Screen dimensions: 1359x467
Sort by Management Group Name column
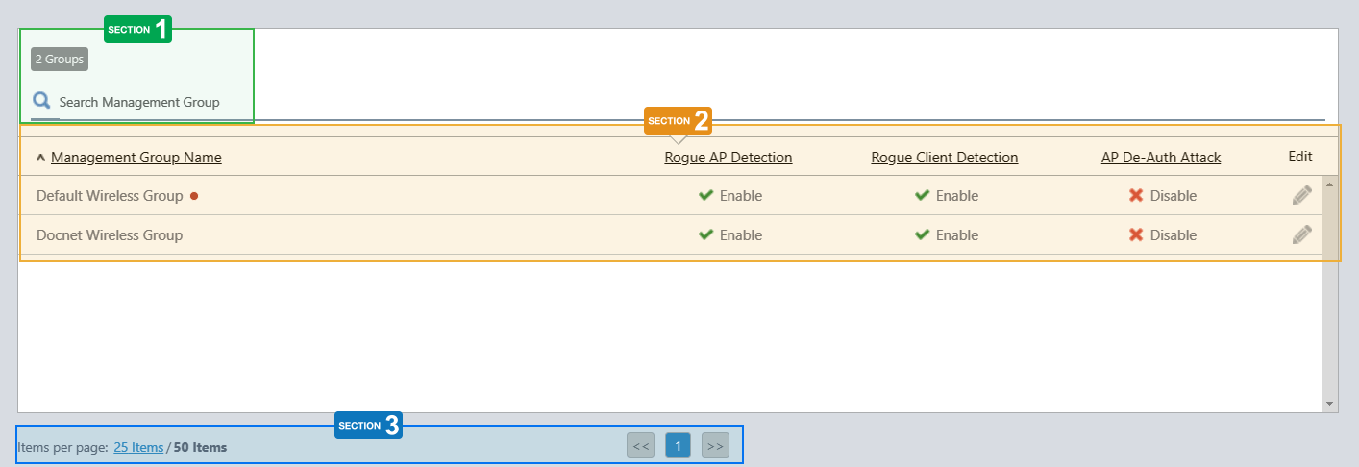tap(136, 158)
